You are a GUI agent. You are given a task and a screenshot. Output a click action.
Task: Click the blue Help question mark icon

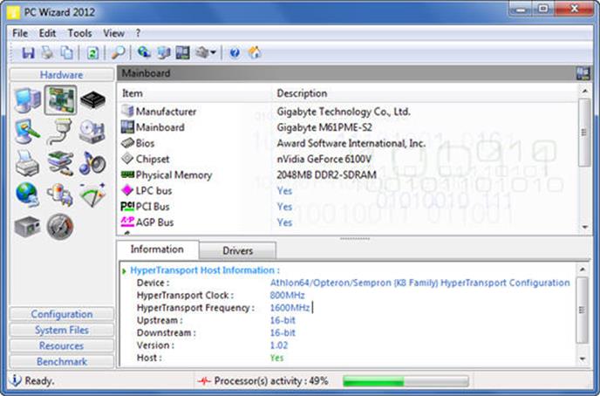(234, 53)
